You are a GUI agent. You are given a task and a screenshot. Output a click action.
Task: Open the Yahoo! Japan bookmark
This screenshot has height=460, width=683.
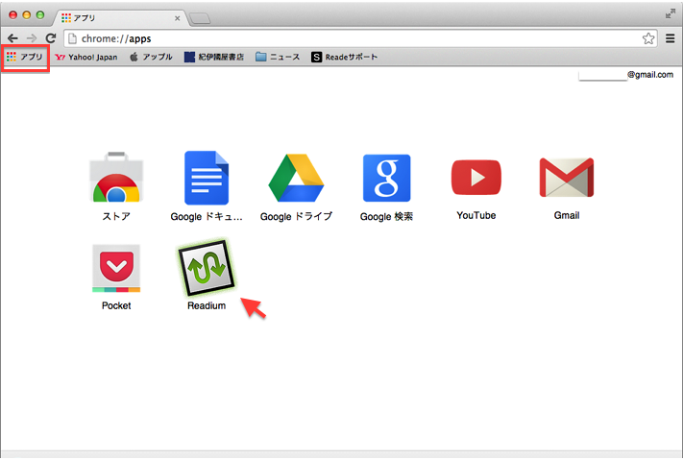[x=86, y=57]
